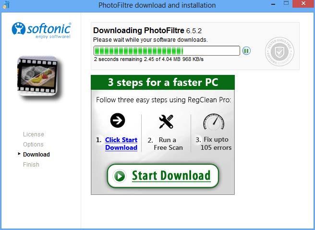Click the green play icon in Start Download
The image size is (315, 230).
coord(120,176)
